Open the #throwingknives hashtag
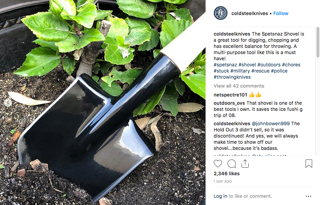Screen dimensions: 320x205 click(232, 77)
